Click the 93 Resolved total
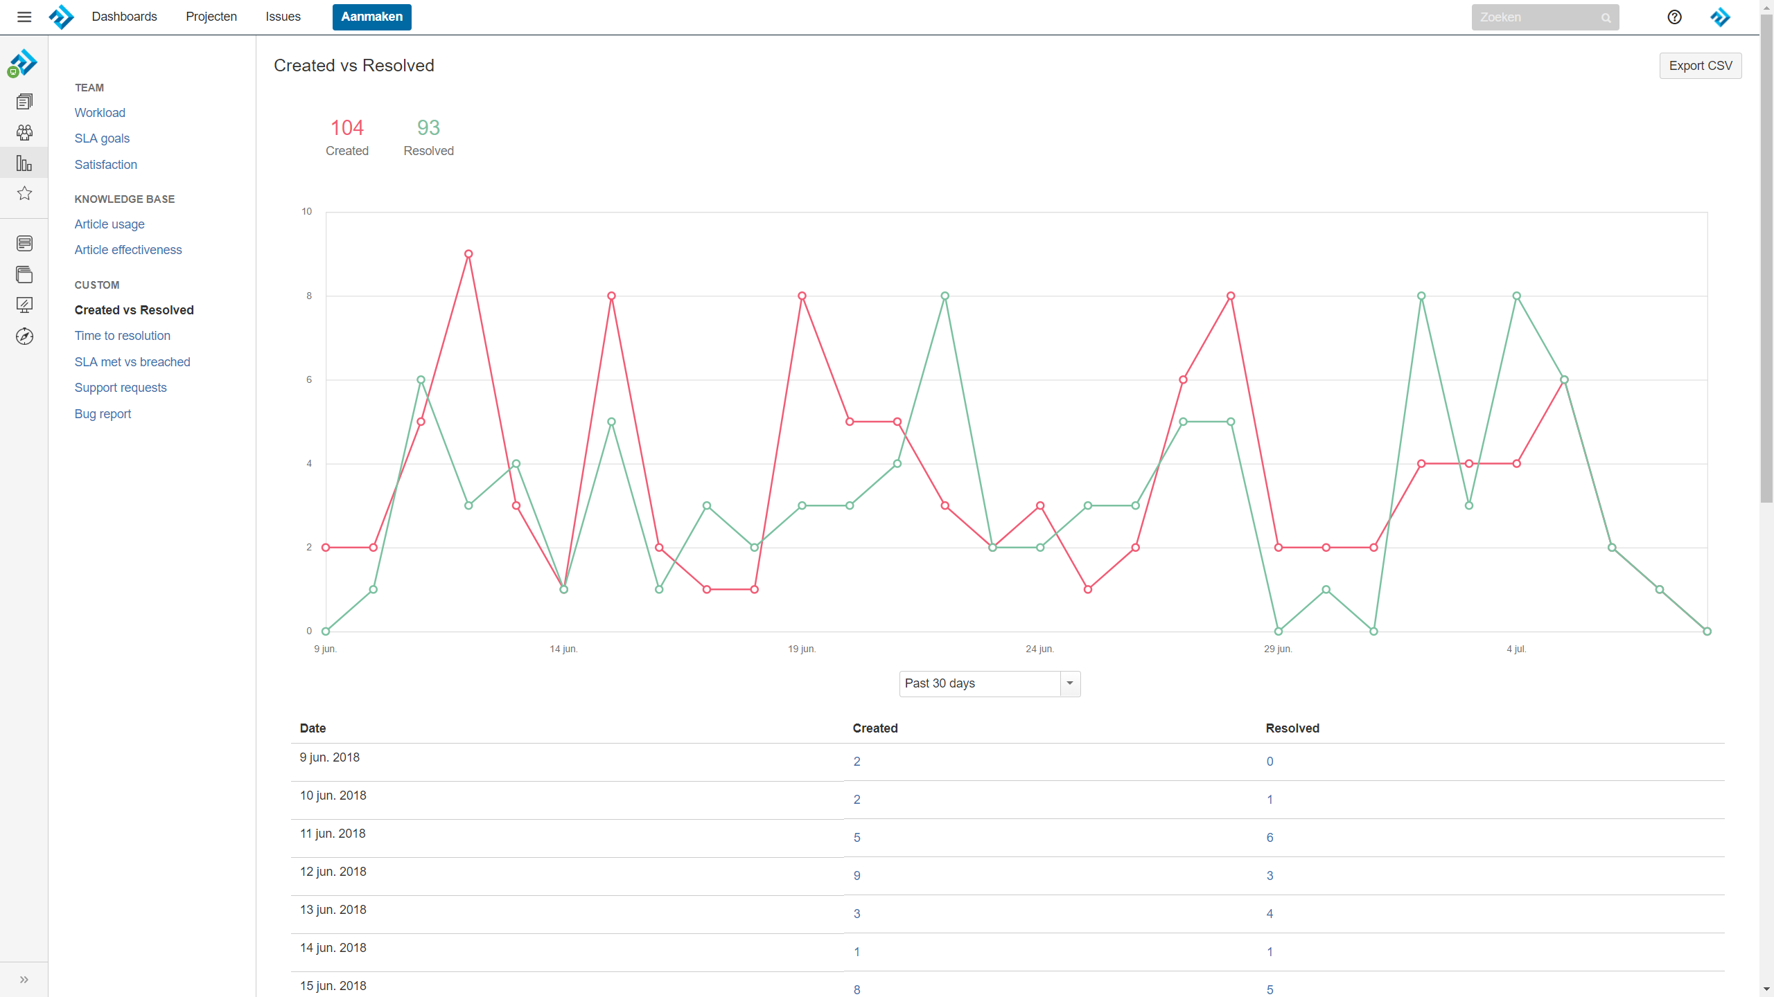This screenshot has width=1774, height=997. pos(428,127)
